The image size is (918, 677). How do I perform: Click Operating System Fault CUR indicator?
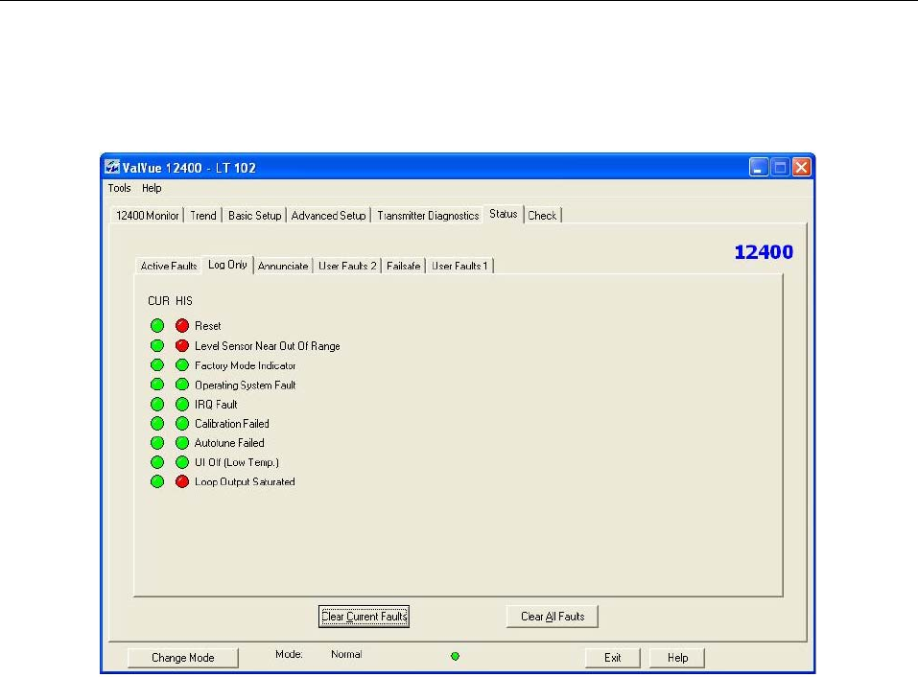coord(157,385)
